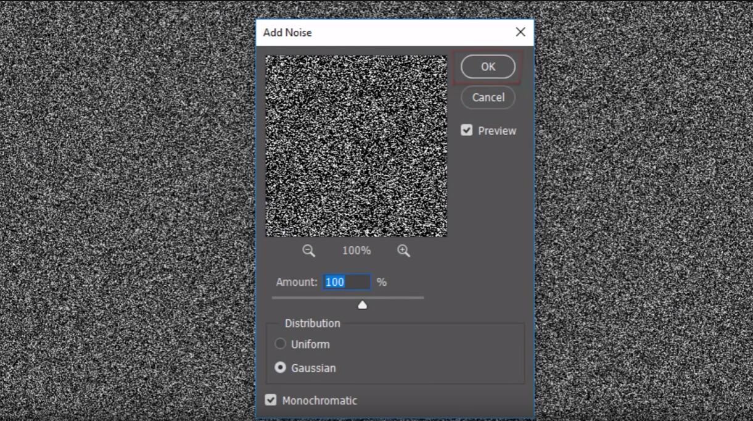Confirm the noise filter with OK
Image resolution: width=753 pixels, height=421 pixels.
(x=488, y=67)
